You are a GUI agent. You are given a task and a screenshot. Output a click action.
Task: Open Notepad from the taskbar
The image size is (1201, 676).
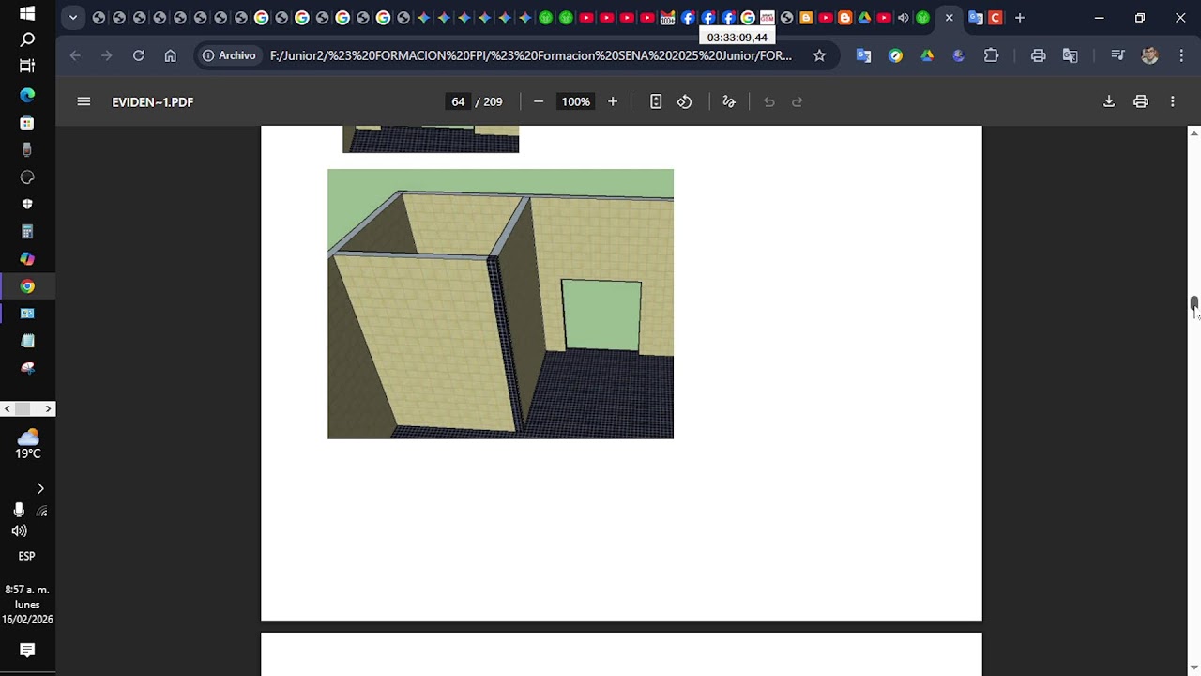27,341
